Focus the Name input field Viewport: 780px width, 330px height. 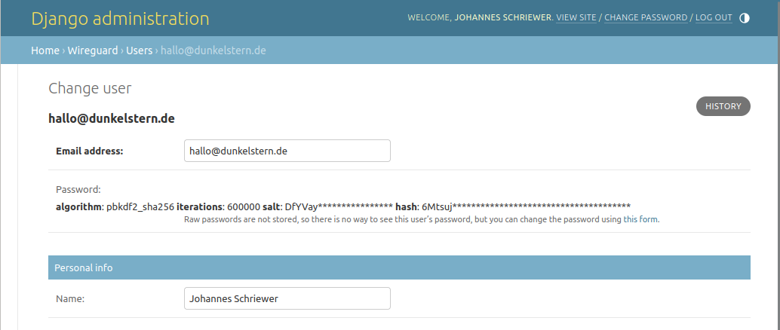287,298
